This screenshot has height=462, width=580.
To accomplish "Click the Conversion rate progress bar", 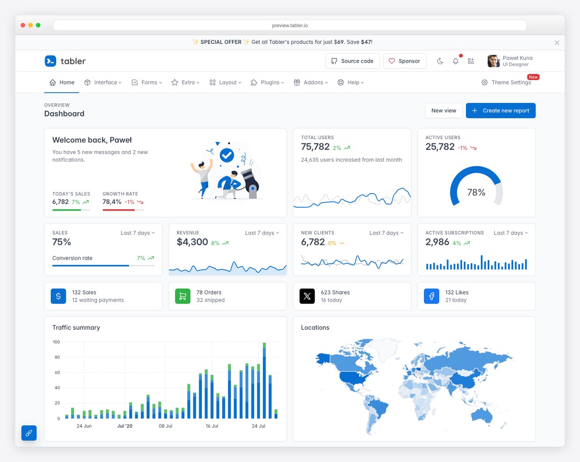I will [x=102, y=266].
